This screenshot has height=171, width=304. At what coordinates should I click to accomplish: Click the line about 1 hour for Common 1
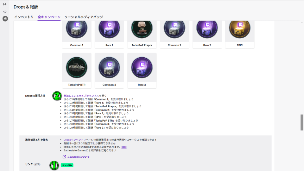point(98,99)
